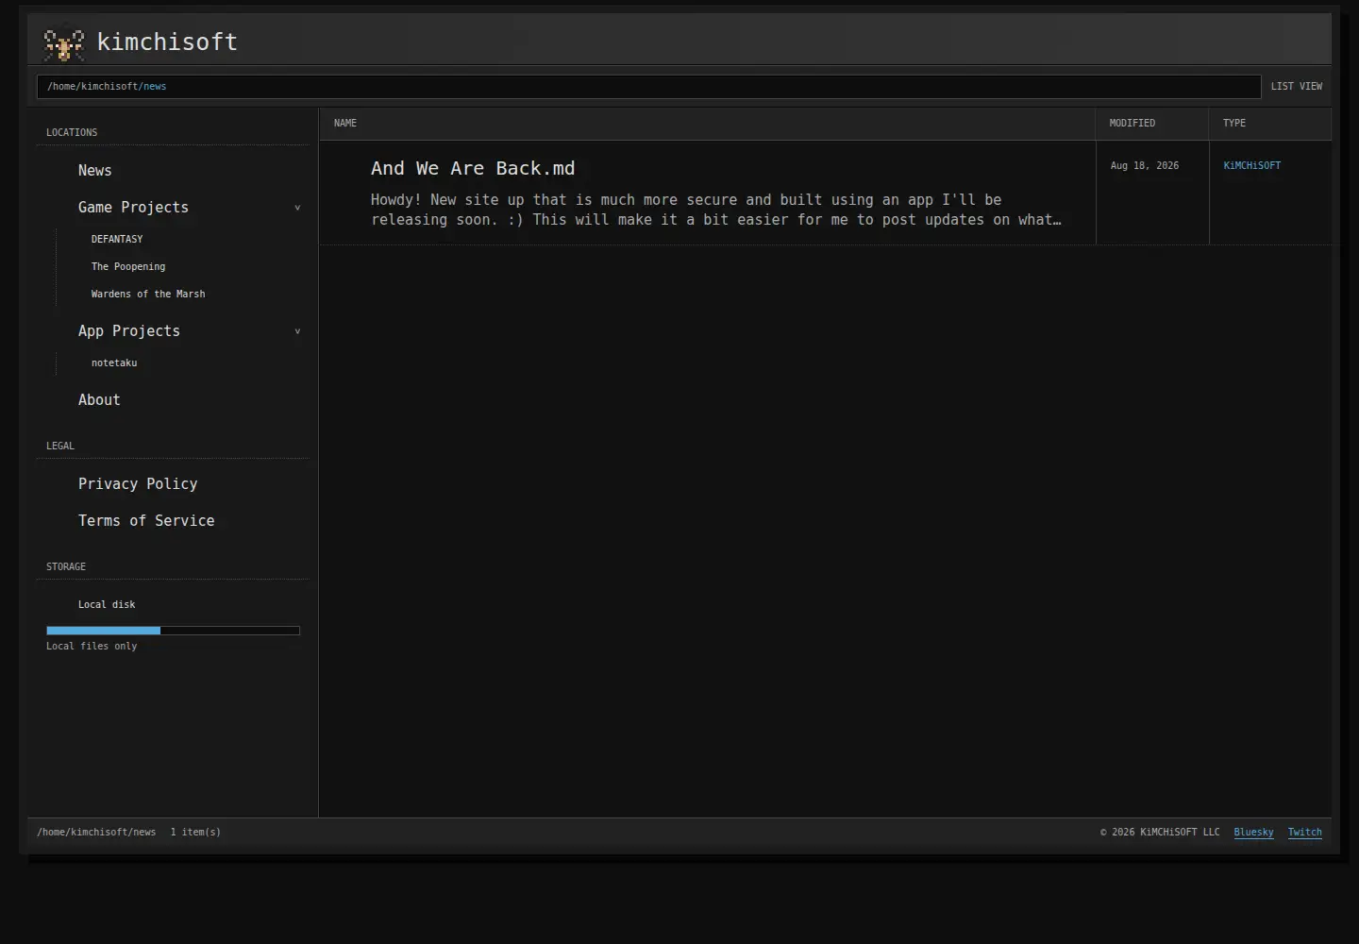Click the /home/kimchisoft/news path field
The height and width of the screenshot is (944, 1359).
(x=648, y=87)
